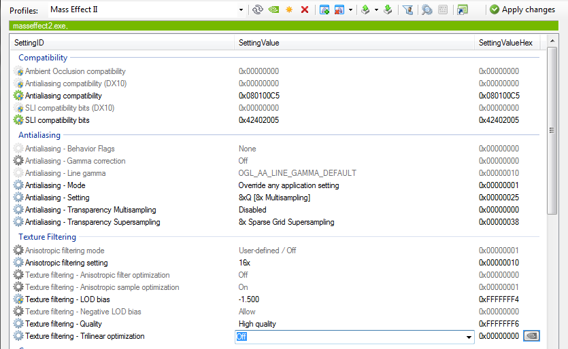Toggle the show customized settings filter
This screenshot has height=349, width=568.
click(x=408, y=10)
